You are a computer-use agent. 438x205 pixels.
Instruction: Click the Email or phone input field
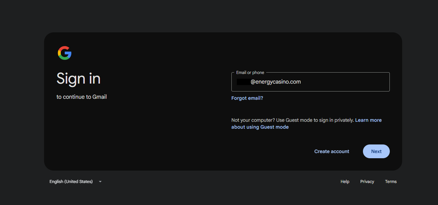310,82
